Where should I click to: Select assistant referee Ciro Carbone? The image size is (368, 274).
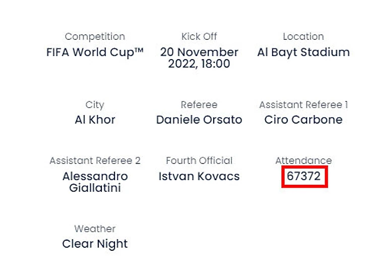click(303, 120)
